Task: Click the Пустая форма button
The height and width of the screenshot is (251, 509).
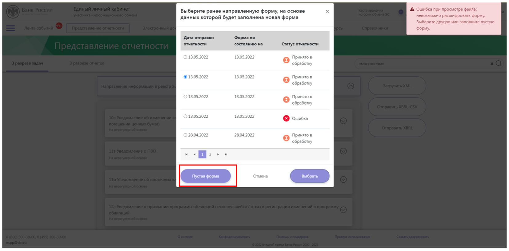Action: click(206, 176)
